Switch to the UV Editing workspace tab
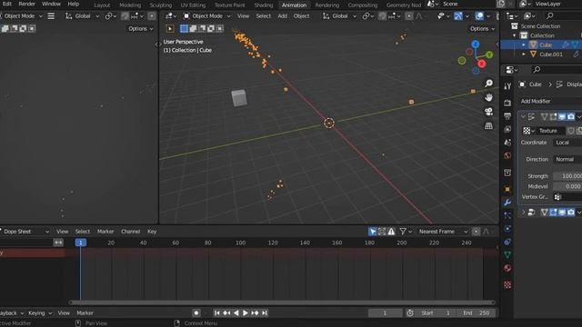The width and height of the screenshot is (582, 327). point(193,5)
